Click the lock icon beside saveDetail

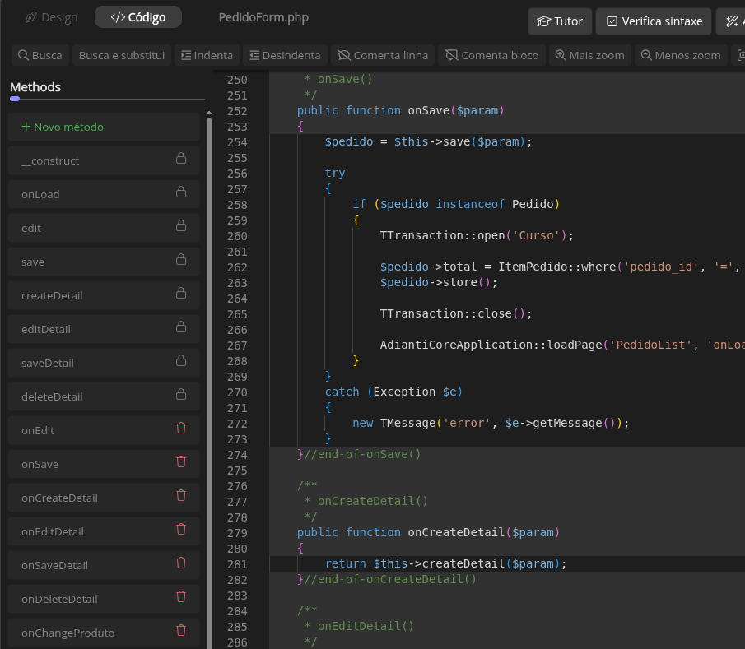181,361
